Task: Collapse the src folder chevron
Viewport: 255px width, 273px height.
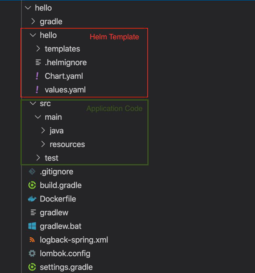Action: [33, 103]
